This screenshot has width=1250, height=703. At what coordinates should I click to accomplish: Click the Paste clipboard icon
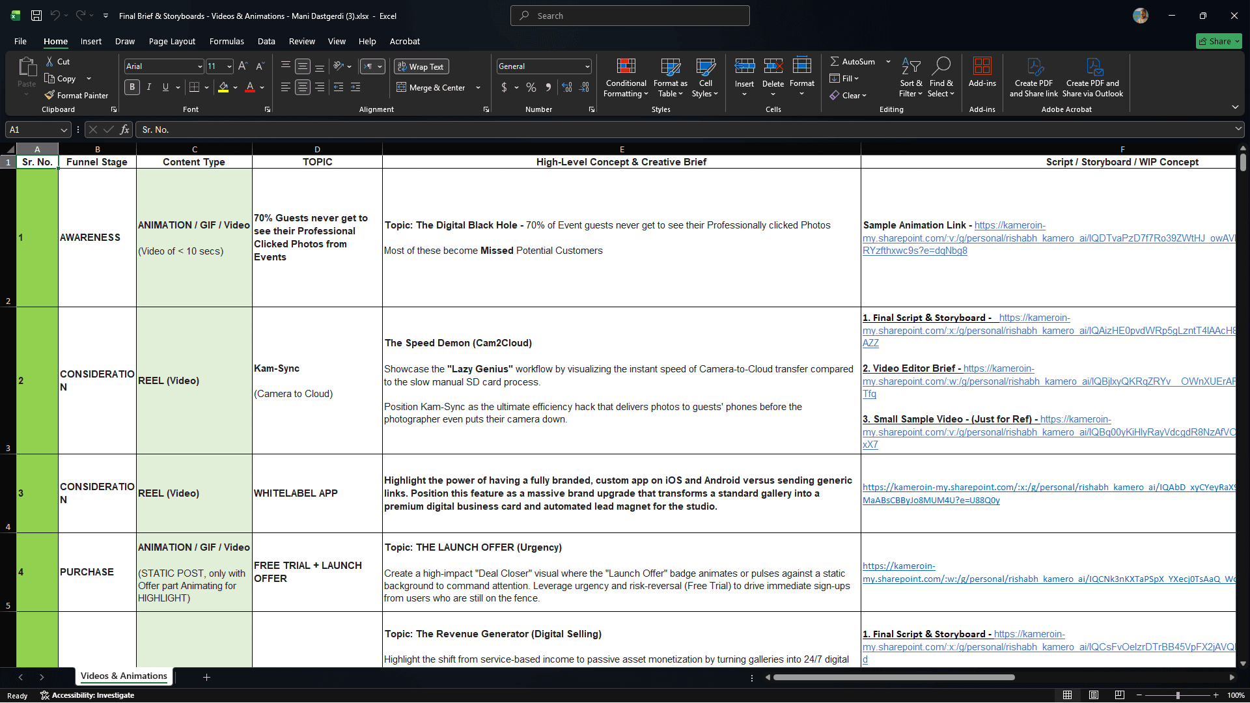tap(27, 67)
